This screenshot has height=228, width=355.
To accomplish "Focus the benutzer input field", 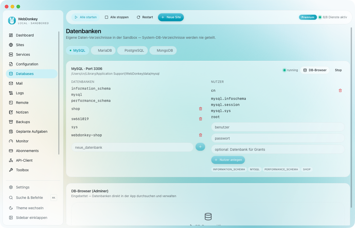I will [x=278, y=127].
